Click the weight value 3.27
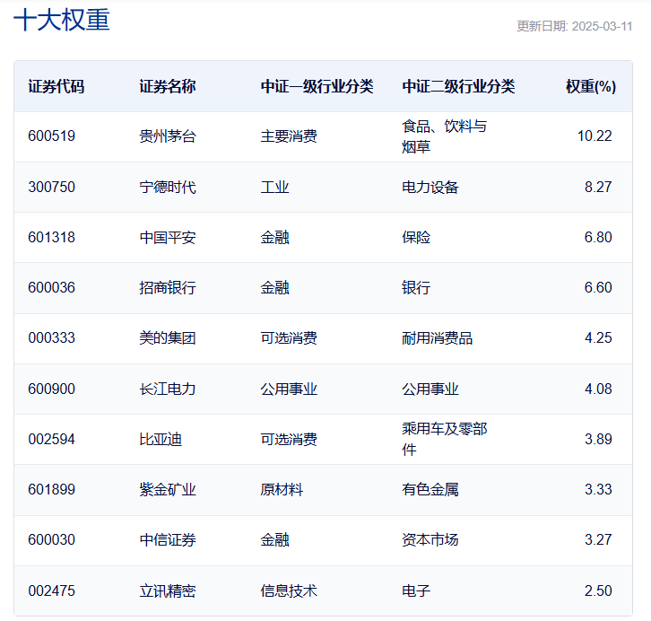This screenshot has height=621, width=651. (598, 539)
